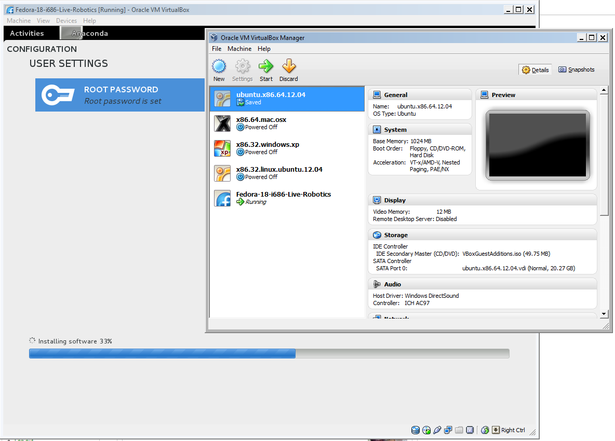The width and height of the screenshot is (615, 441).
Task: Click the shared folders status icon
Action: pyautogui.click(x=459, y=430)
